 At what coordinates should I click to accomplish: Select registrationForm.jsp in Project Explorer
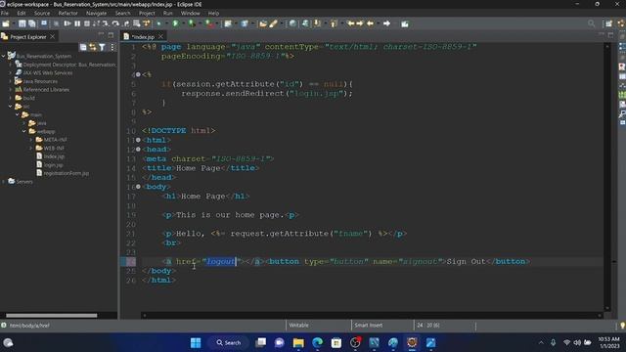click(x=67, y=173)
